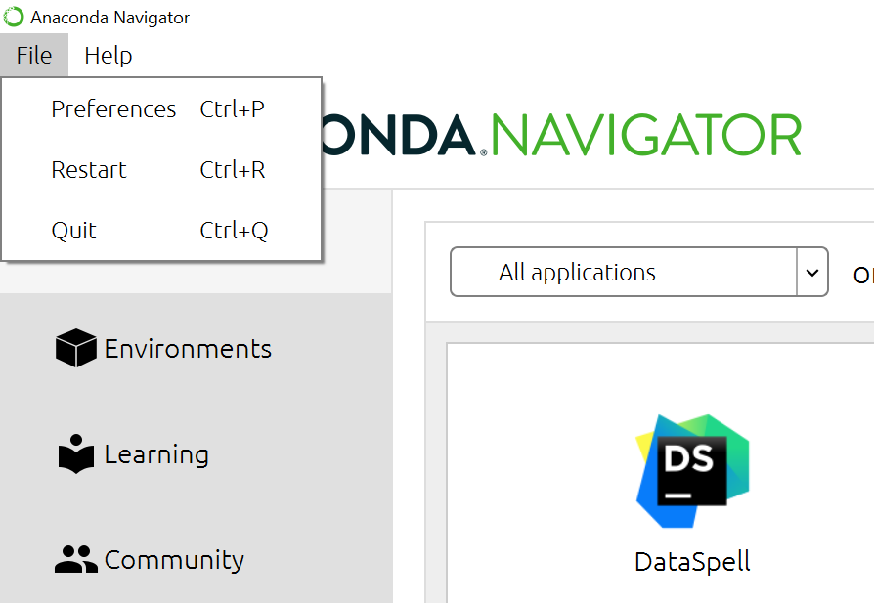Go to the Environments tab label
Screen dimensions: 874x603
188,349
